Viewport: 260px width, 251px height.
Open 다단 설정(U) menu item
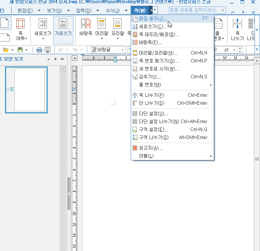click(172, 113)
